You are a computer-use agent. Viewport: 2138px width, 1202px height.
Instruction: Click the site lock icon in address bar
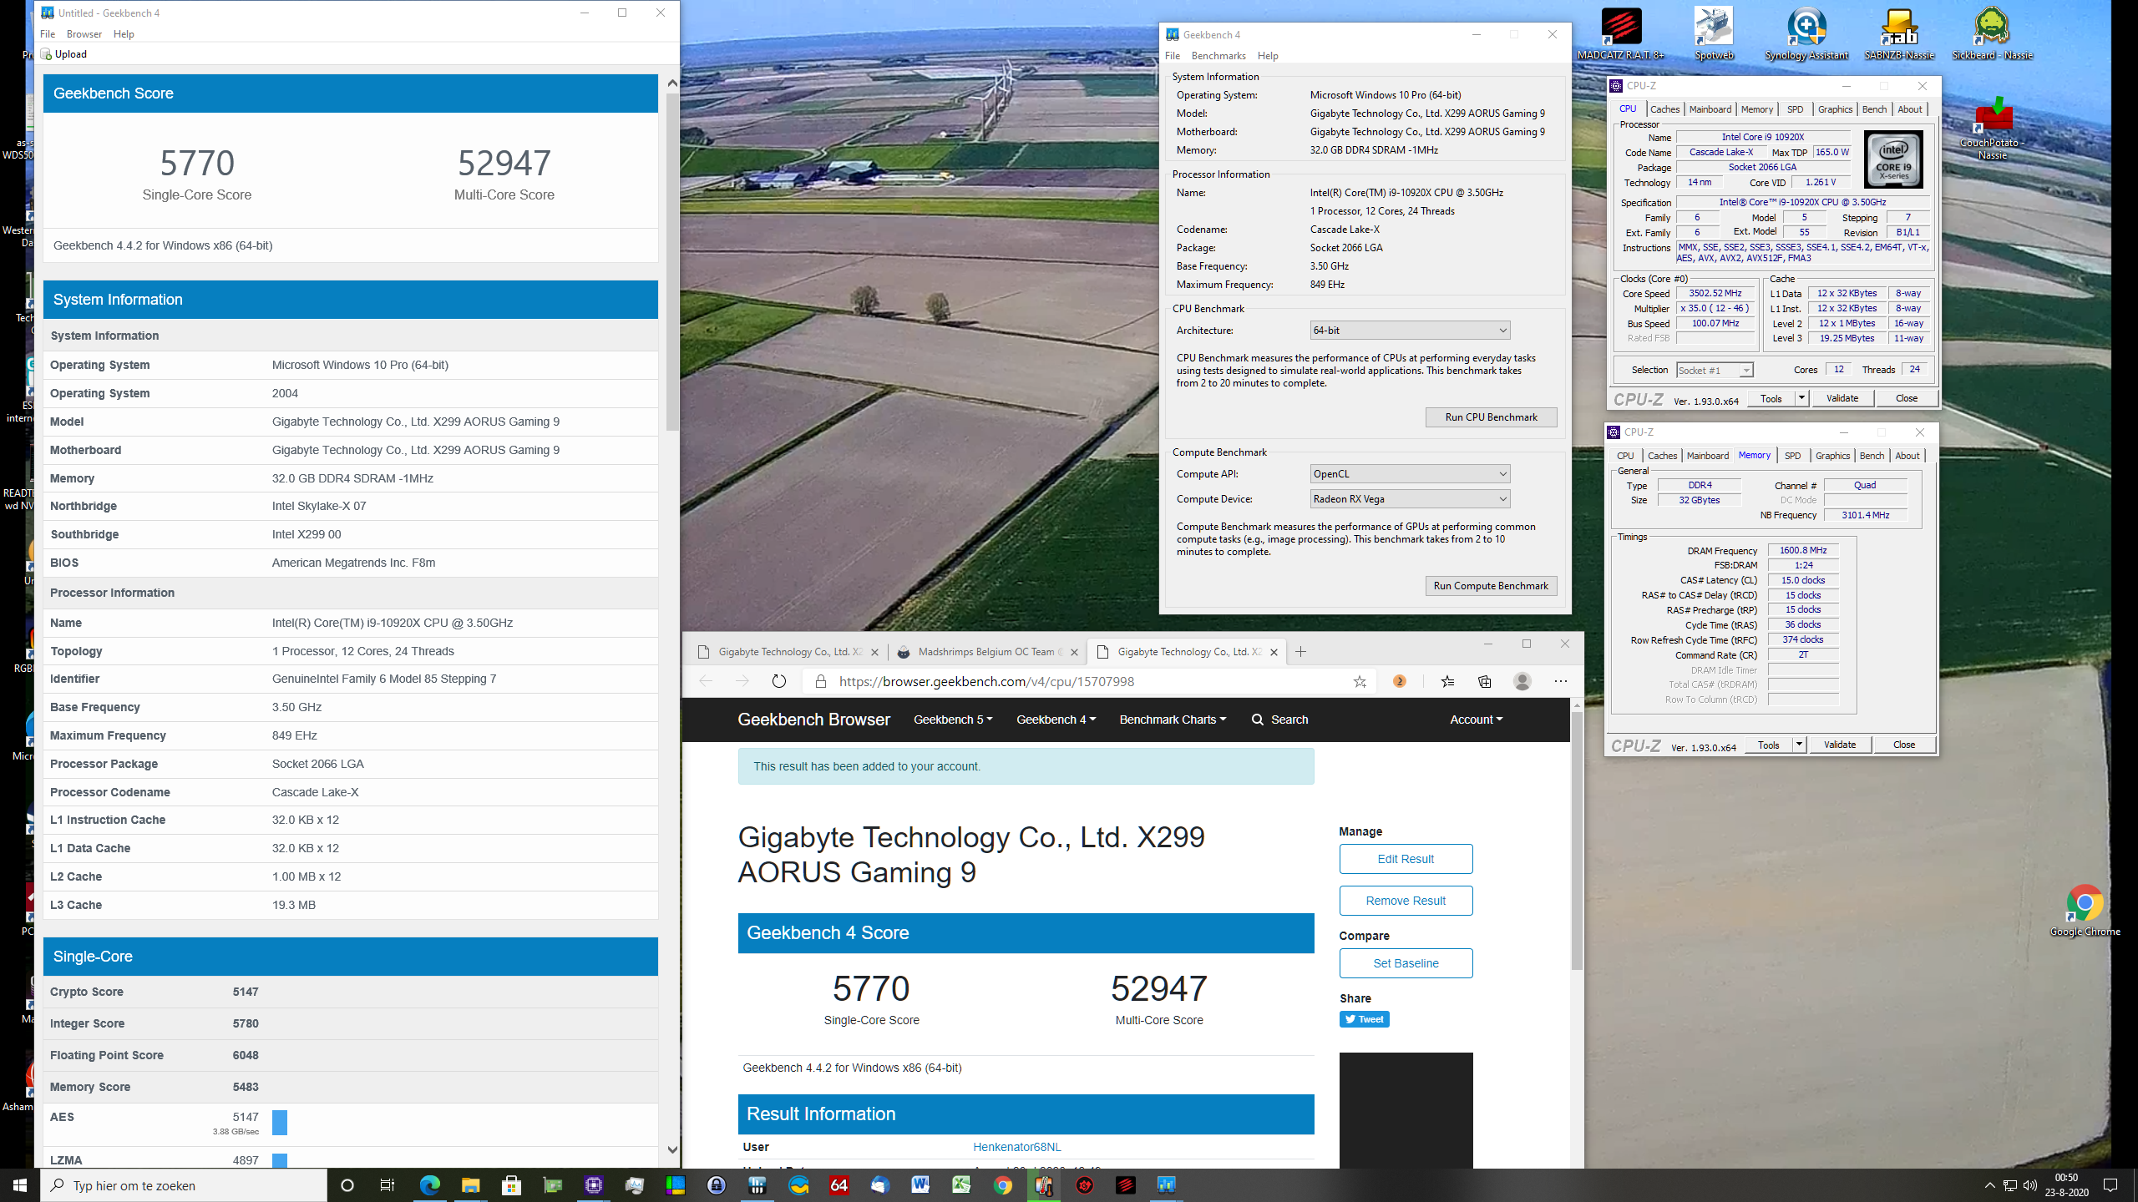tap(820, 681)
